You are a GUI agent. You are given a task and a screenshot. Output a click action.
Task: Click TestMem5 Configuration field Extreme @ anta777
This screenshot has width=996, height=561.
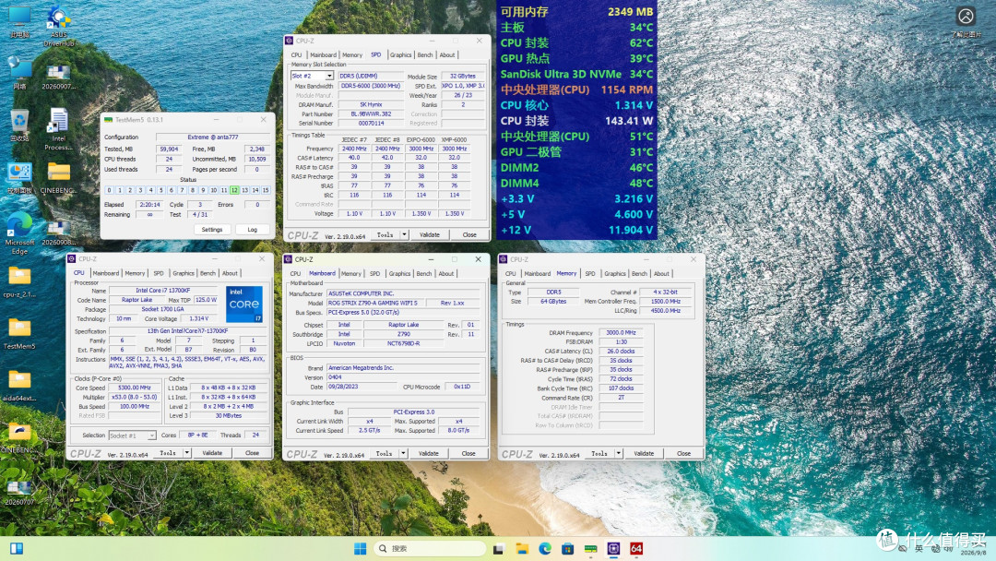(213, 137)
